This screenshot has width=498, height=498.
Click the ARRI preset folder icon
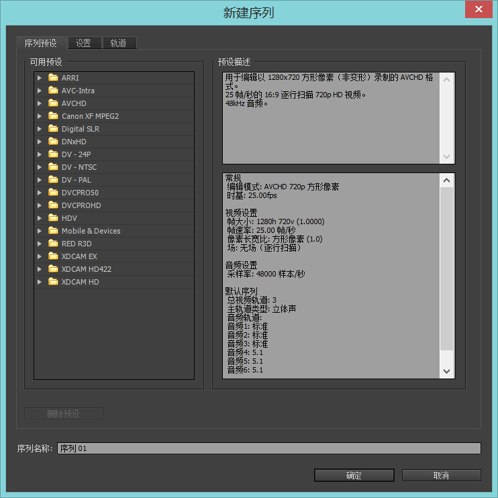coord(53,78)
